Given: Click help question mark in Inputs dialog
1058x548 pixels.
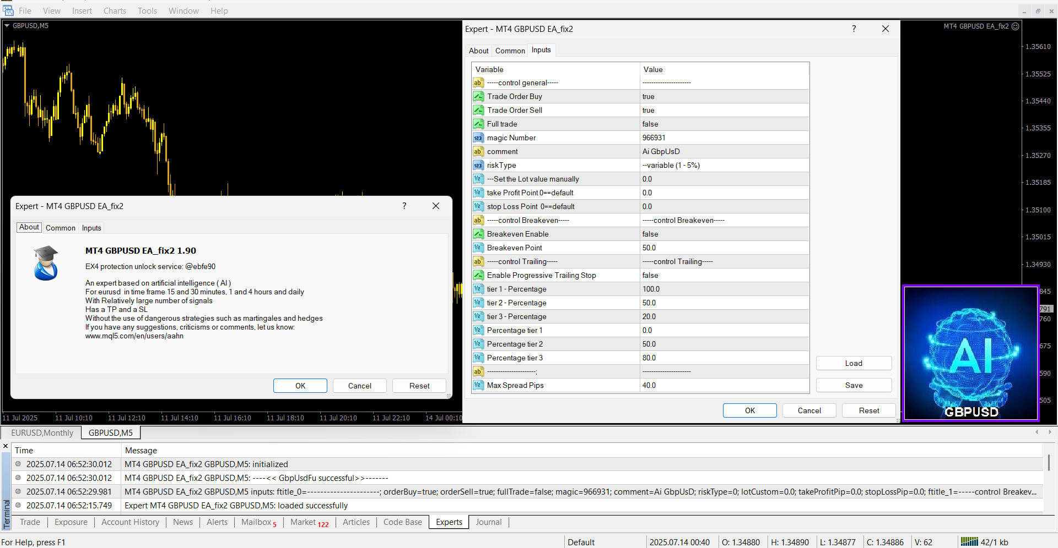Looking at the screenshot, I should (x=854, y=29).
